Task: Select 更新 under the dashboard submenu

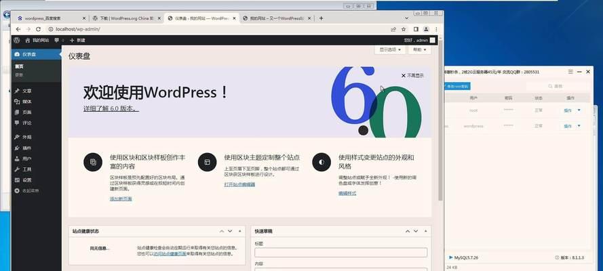Action: 19,75
